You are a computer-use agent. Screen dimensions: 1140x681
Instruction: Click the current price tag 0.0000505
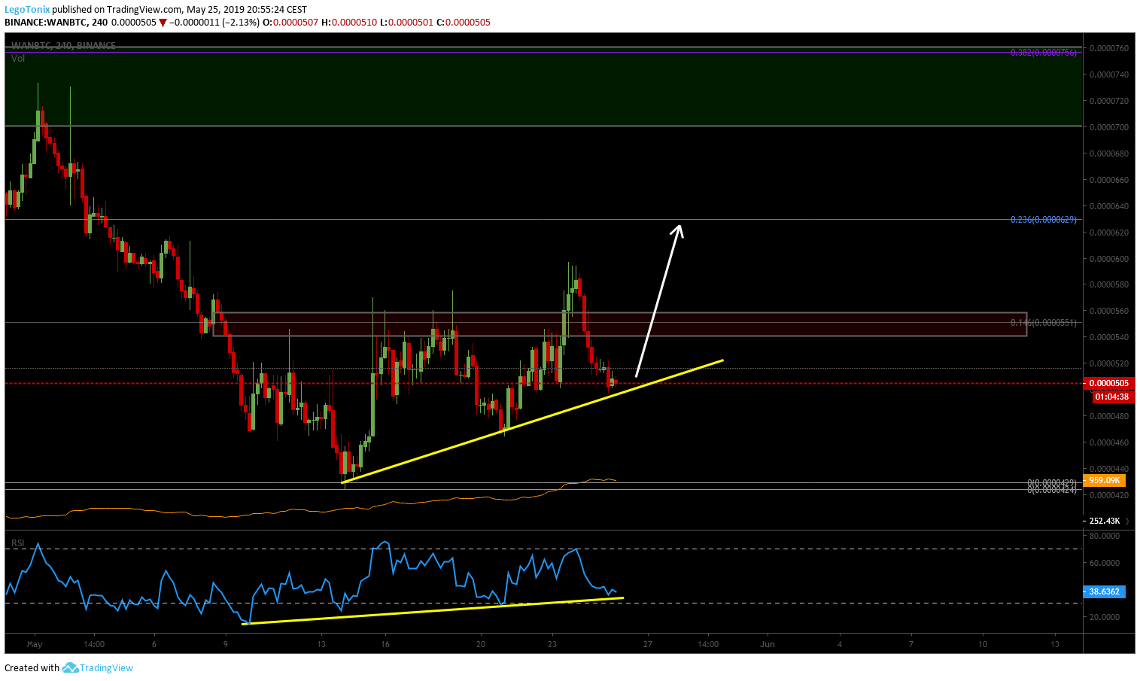1109,384
